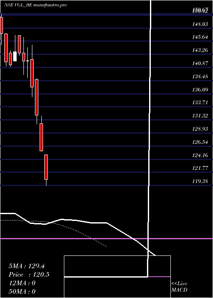Select the 140.87 price level label
213x298 pixels.
200,63
